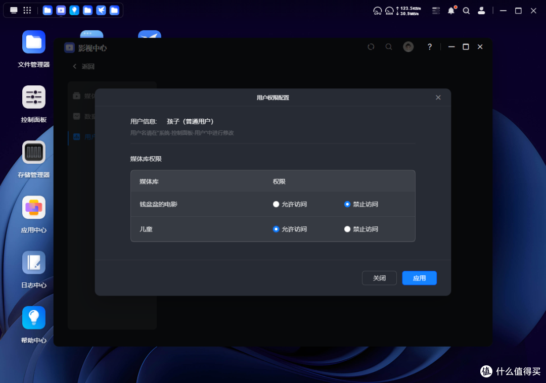Open 日志中心 desktop icon
546x383 pixels.
(x=34, y=262)
